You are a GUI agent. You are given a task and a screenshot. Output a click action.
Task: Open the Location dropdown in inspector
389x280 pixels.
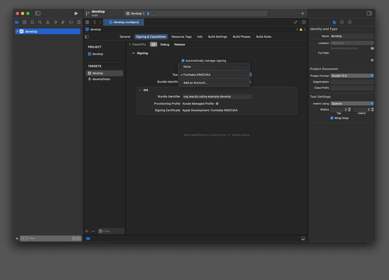tap(352, 43)
